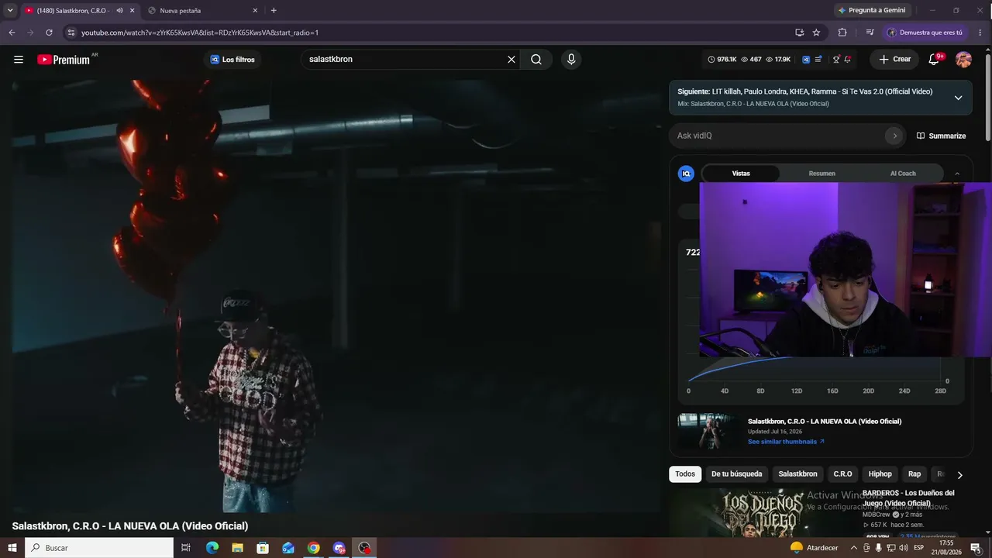
Task: Click the Summarize button
Action: point(941,136)
